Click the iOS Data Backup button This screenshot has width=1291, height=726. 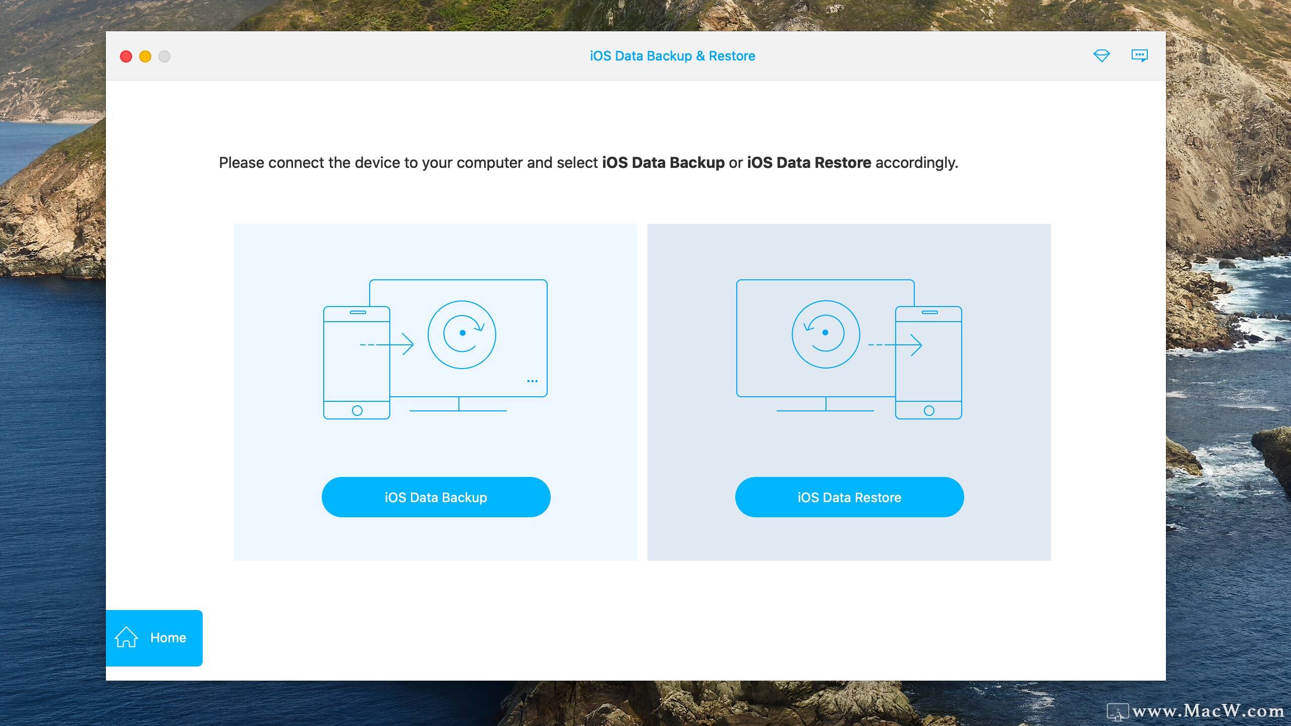click(x=436, y=497)
